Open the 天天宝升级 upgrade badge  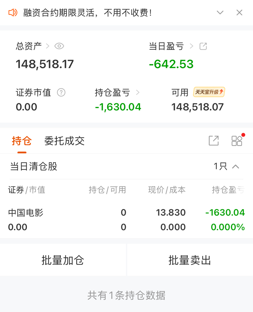tap(209, 92)
